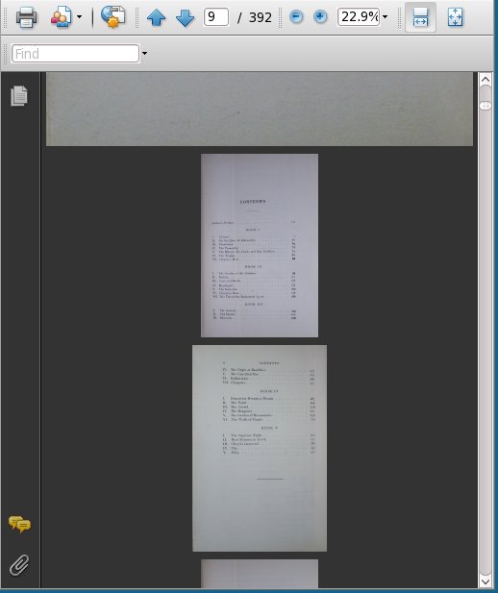Click the vertical scrollbar thumb
The width and height of the screenshot is (498, 593).
coord(486,106)
